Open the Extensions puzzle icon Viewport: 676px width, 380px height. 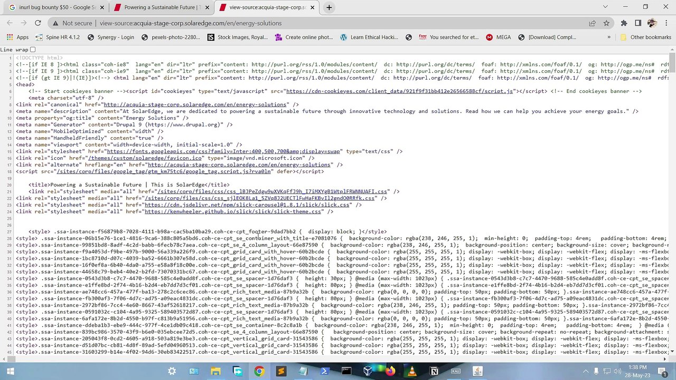(624, 23)
